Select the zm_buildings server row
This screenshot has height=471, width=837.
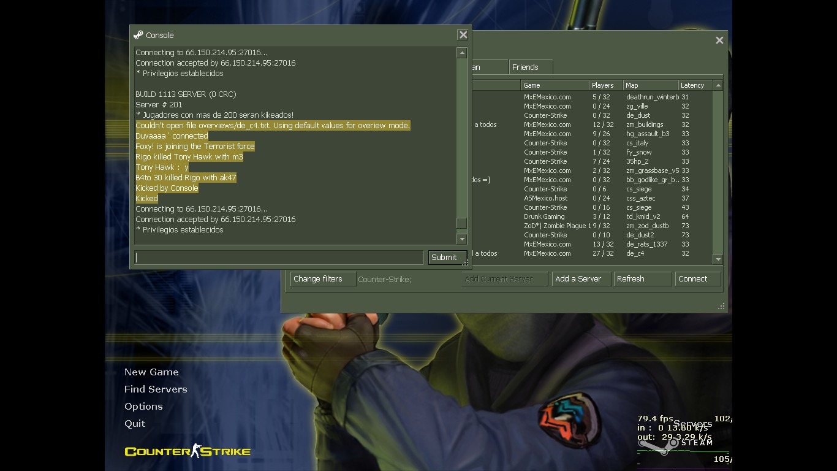[591, 124]
